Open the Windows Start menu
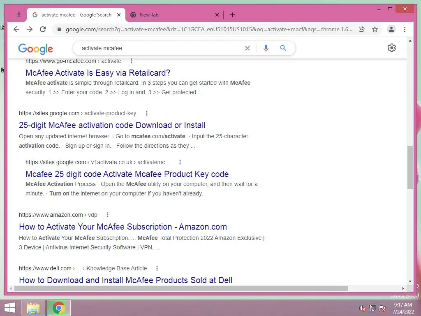421x316 pixels. click(x=10, y=308)
